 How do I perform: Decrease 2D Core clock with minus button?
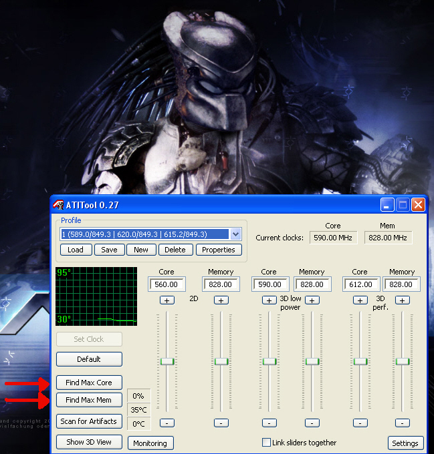click(167, 423)
